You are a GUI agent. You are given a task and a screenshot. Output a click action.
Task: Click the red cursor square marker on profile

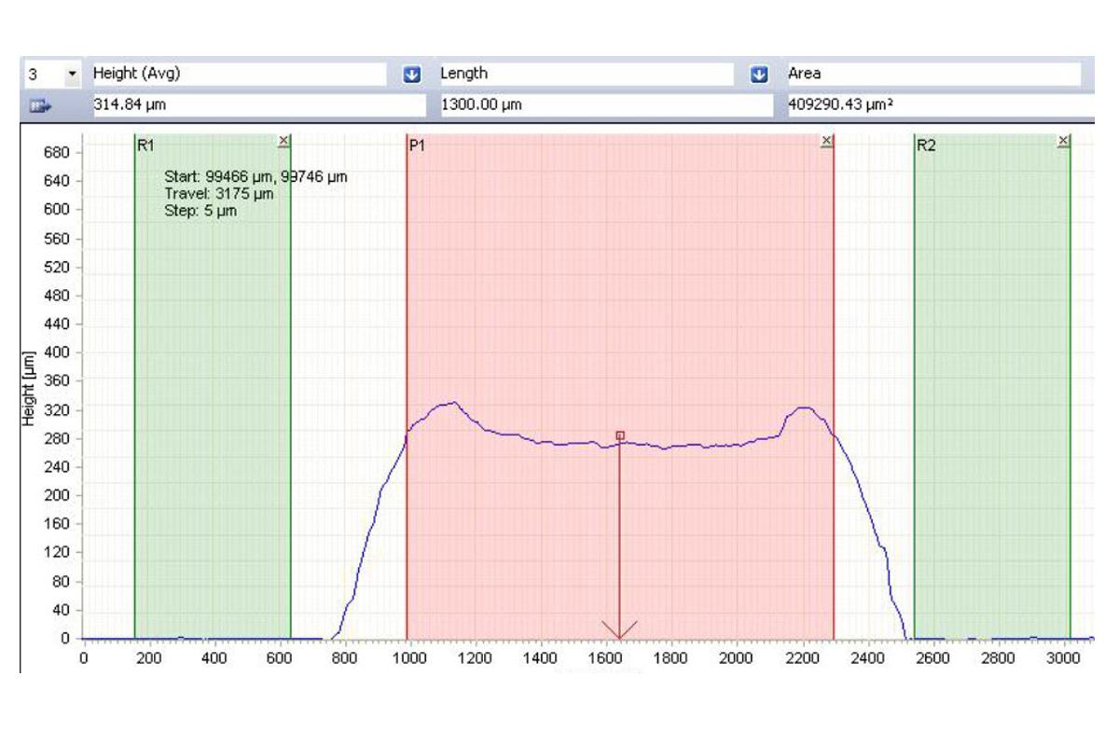tap(620, 435)
